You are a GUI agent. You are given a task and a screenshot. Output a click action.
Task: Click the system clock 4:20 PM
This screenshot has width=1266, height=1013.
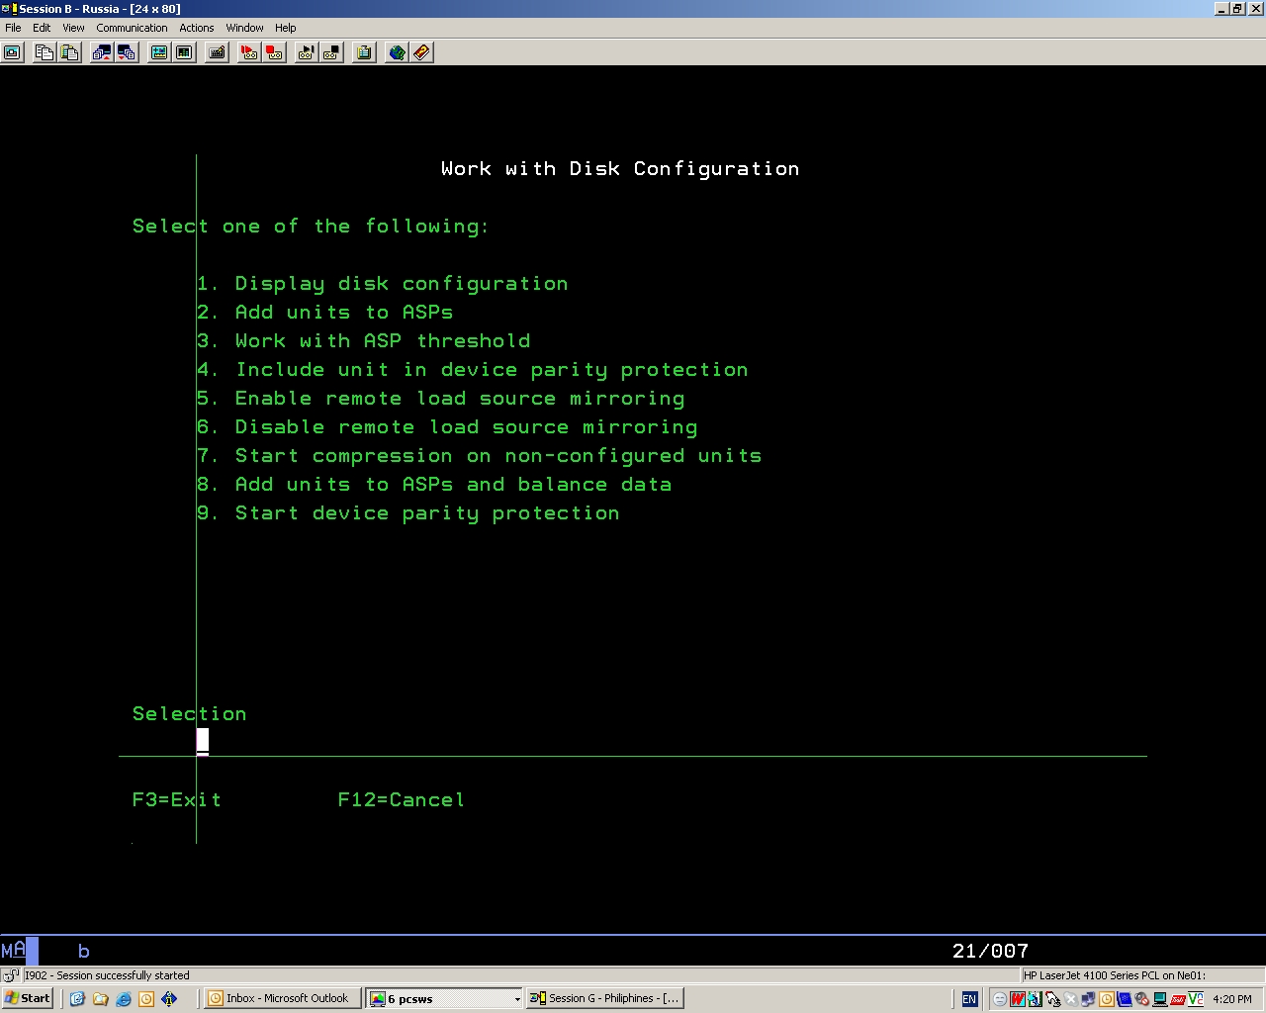tap(1231, 999)
